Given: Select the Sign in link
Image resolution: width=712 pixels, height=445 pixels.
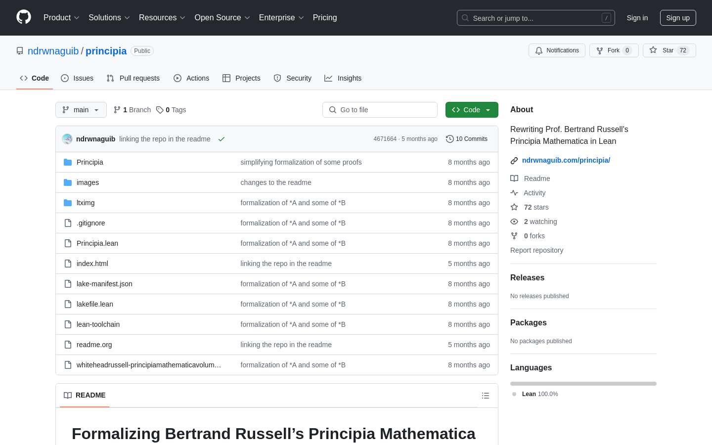Looking at the screenshot, I should (637, 18).
